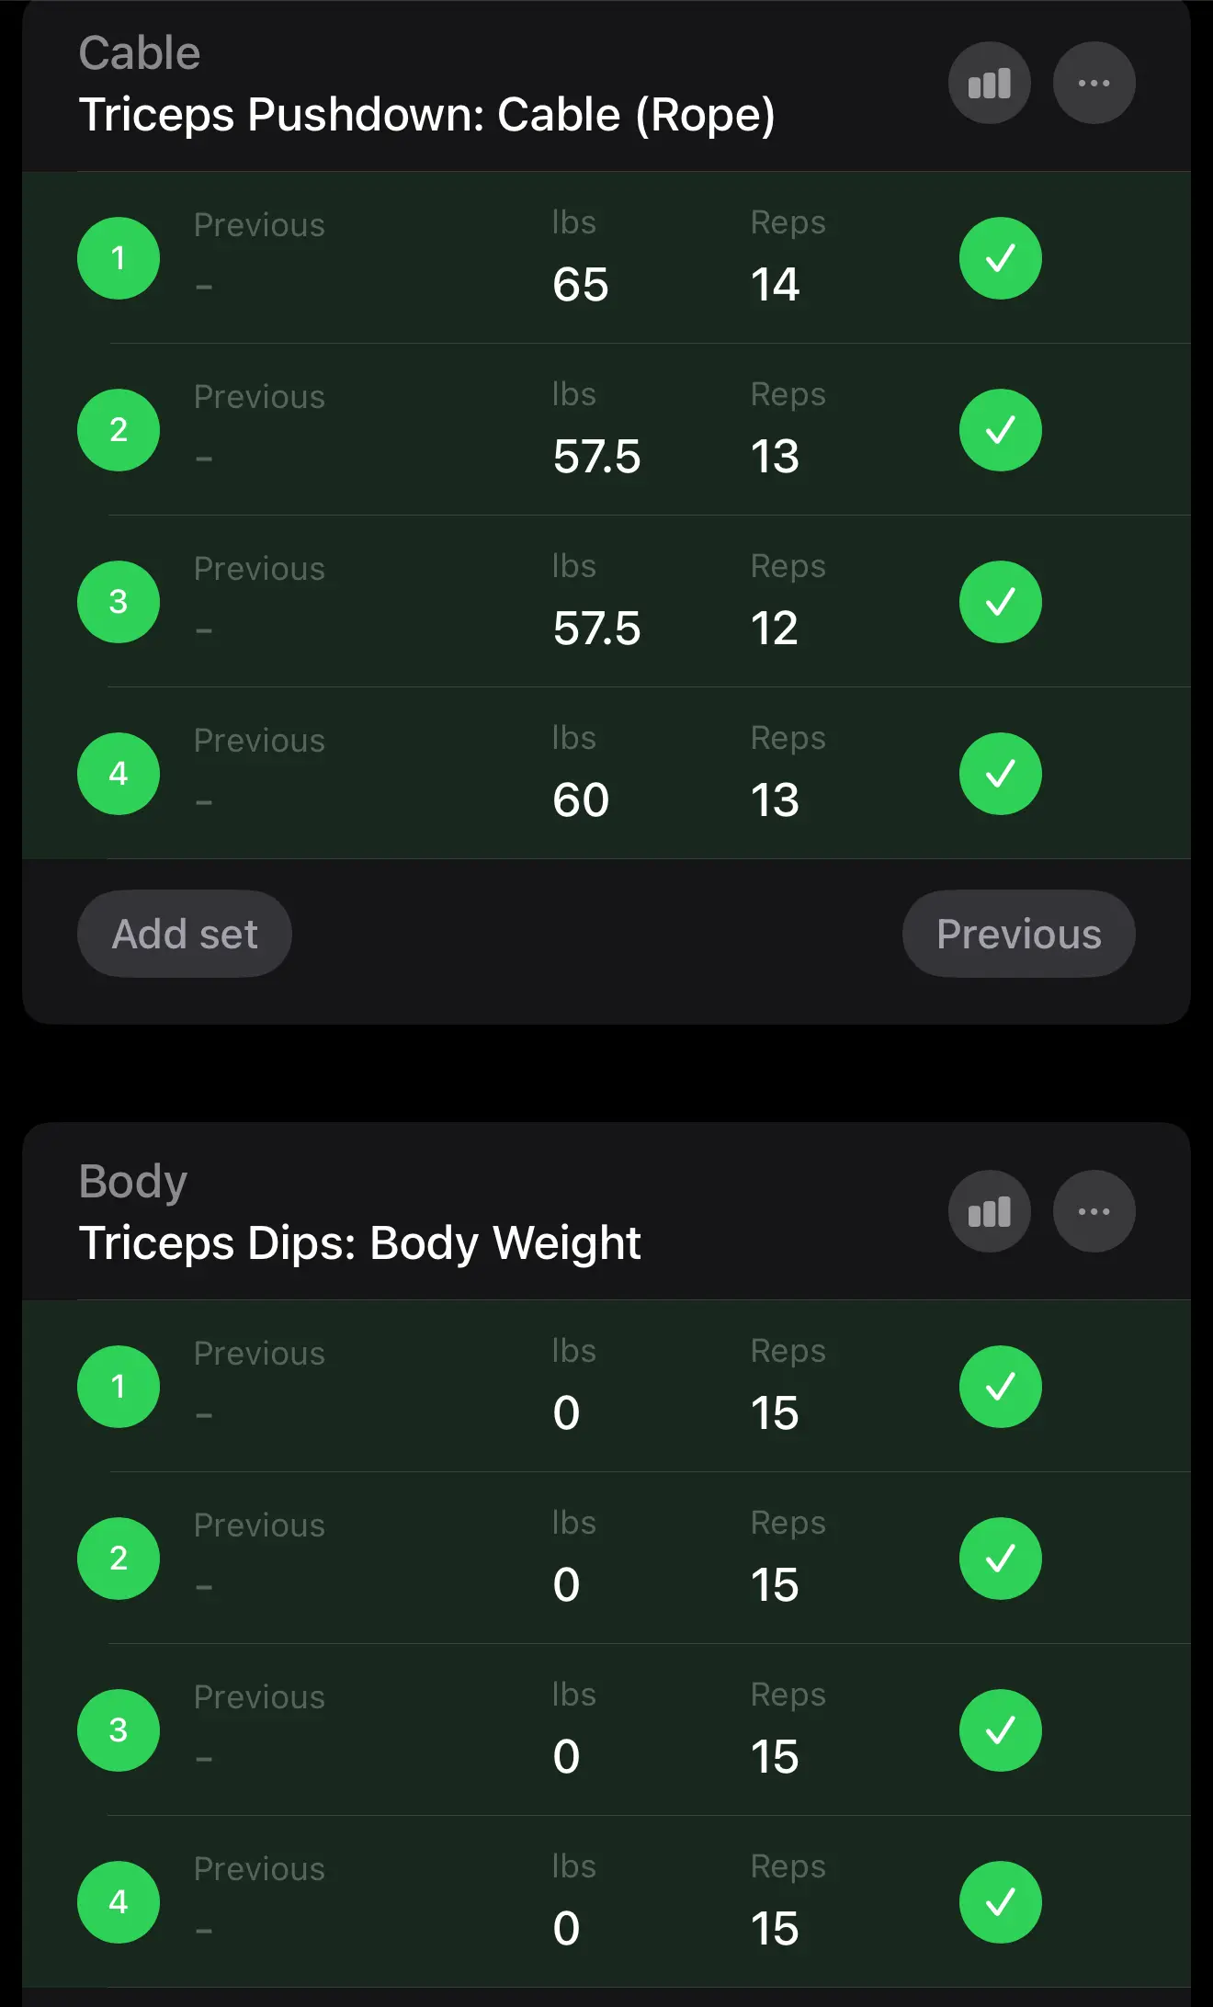
Task: Uncheck set 1 completion for Triceps Pushdown
Action: [x=1000, y=258]
